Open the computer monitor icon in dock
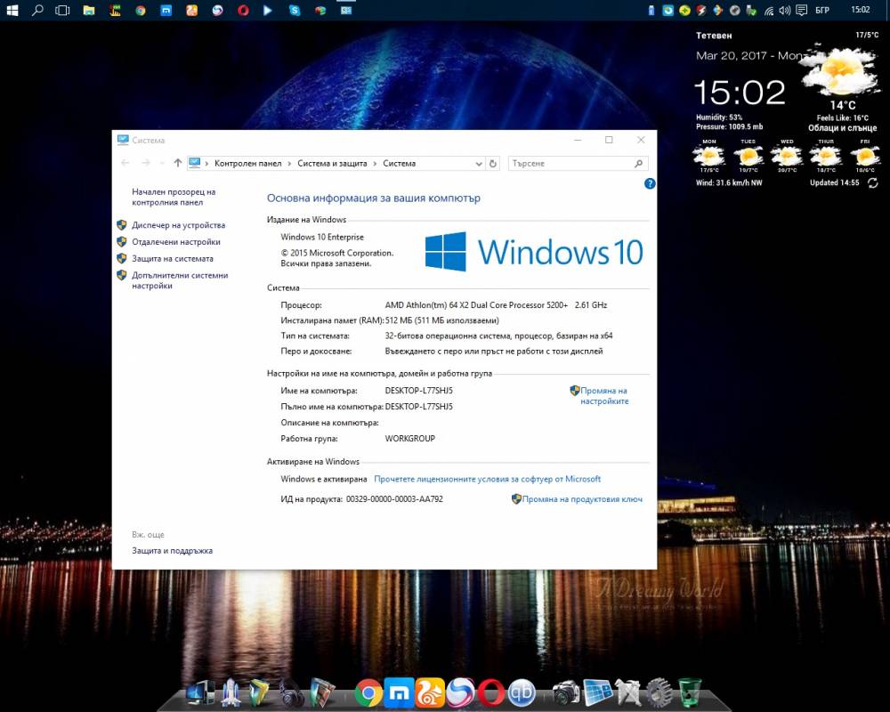Viewport: 890px width, 712px height. tap(201, 692)
